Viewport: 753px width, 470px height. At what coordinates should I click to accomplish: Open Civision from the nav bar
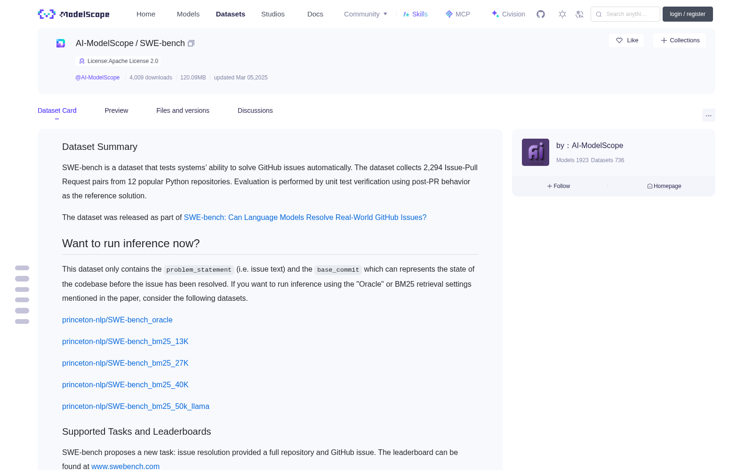508,14
